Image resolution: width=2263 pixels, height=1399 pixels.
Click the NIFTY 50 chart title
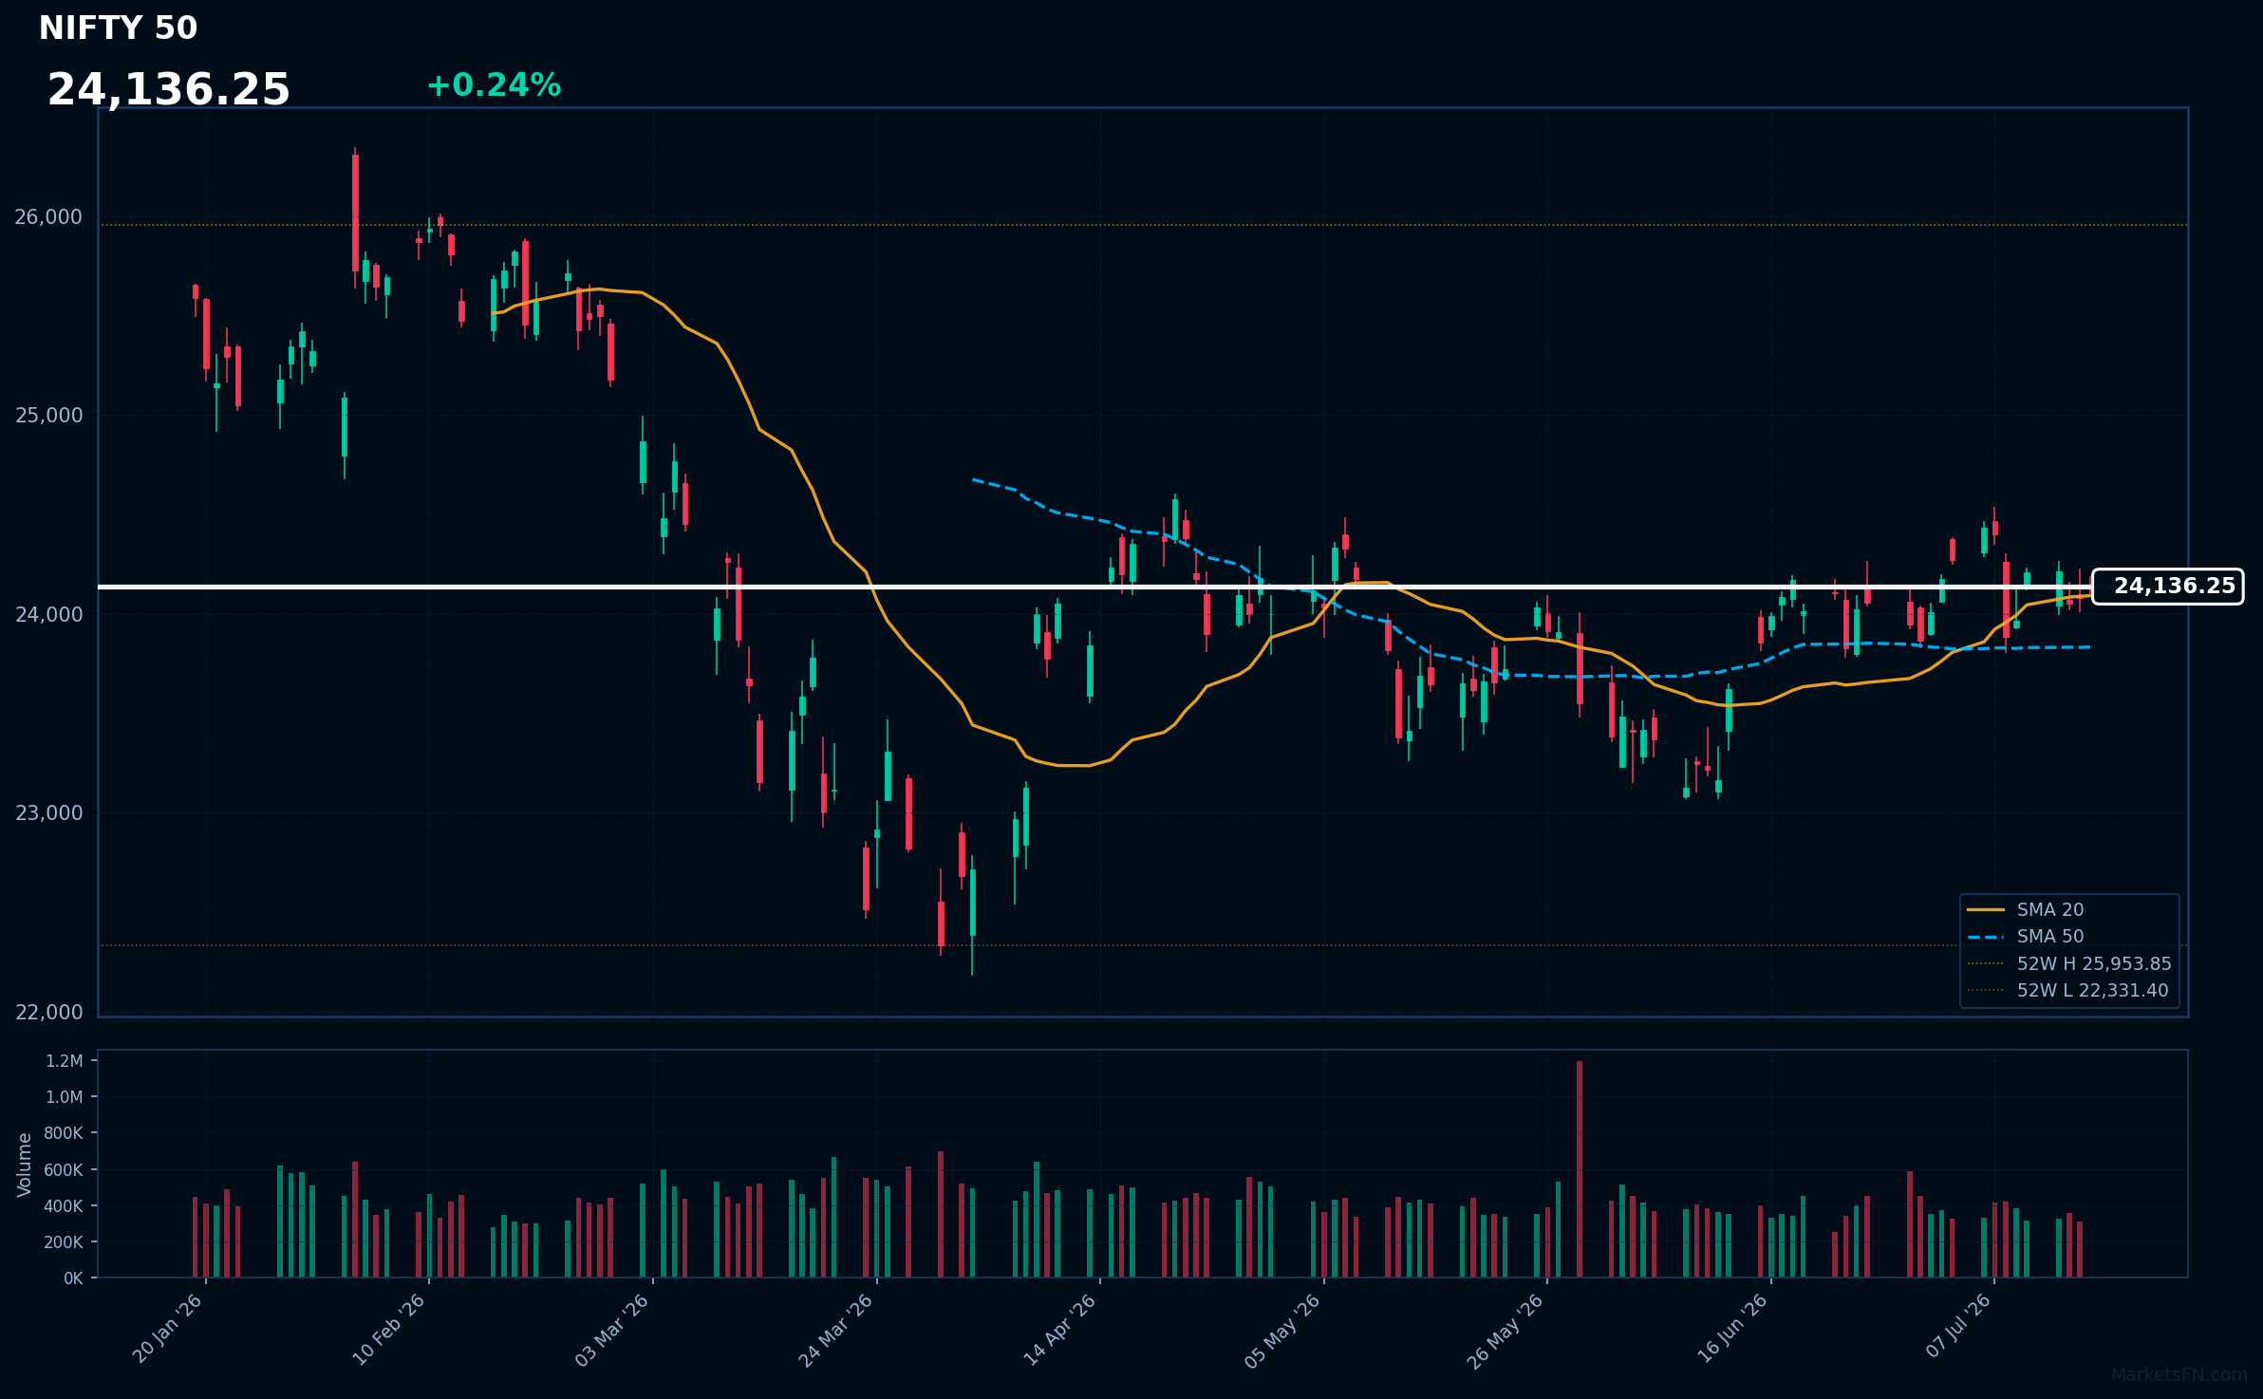click(119, 28)
